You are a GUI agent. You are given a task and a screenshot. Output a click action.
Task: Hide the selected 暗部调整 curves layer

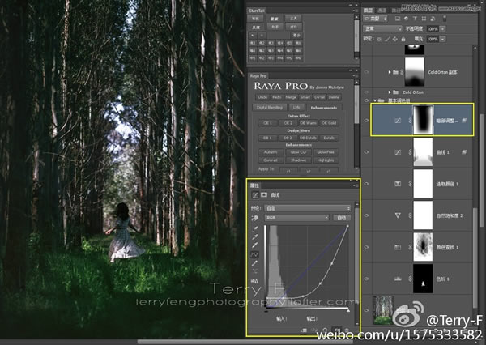pos(366,121)
